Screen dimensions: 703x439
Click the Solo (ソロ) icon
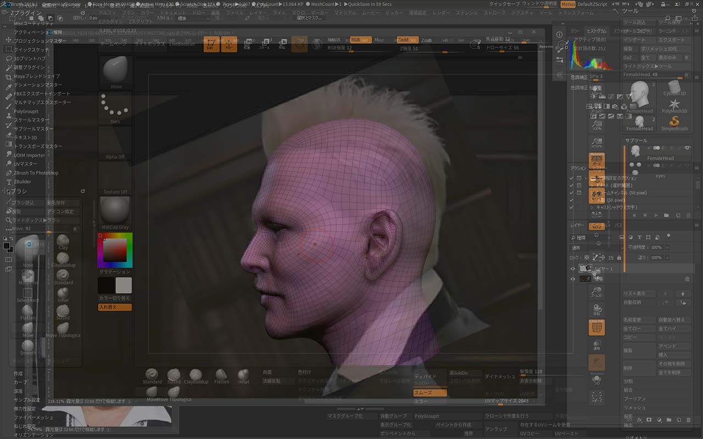(596, 380)
